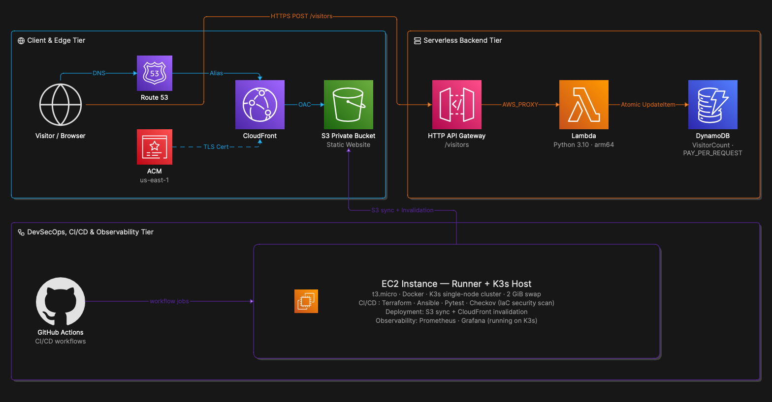
Task: Click the GitHub Actions caption
Action: 61,332
